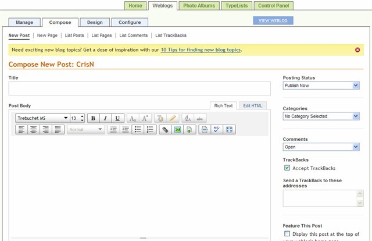
Task: Expand the Categories dropdown
Action: click(x=321, y=116)
